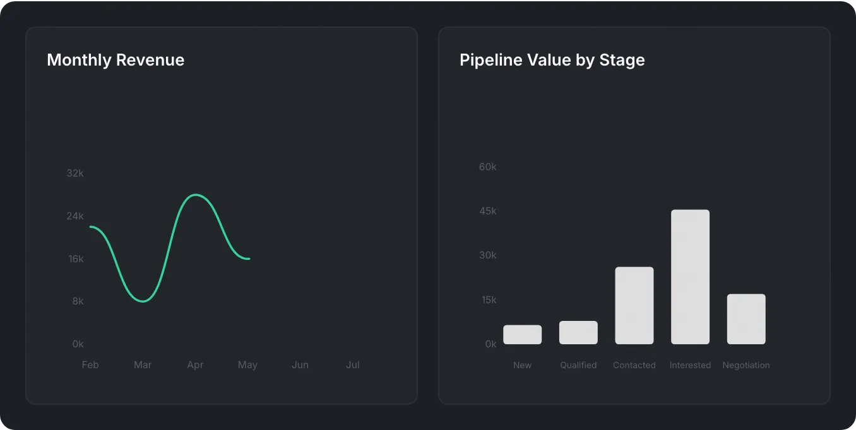The height and width of the screenshot is (430, 856).
Task: Select the Negotiation stage bar
Action: 746,318
